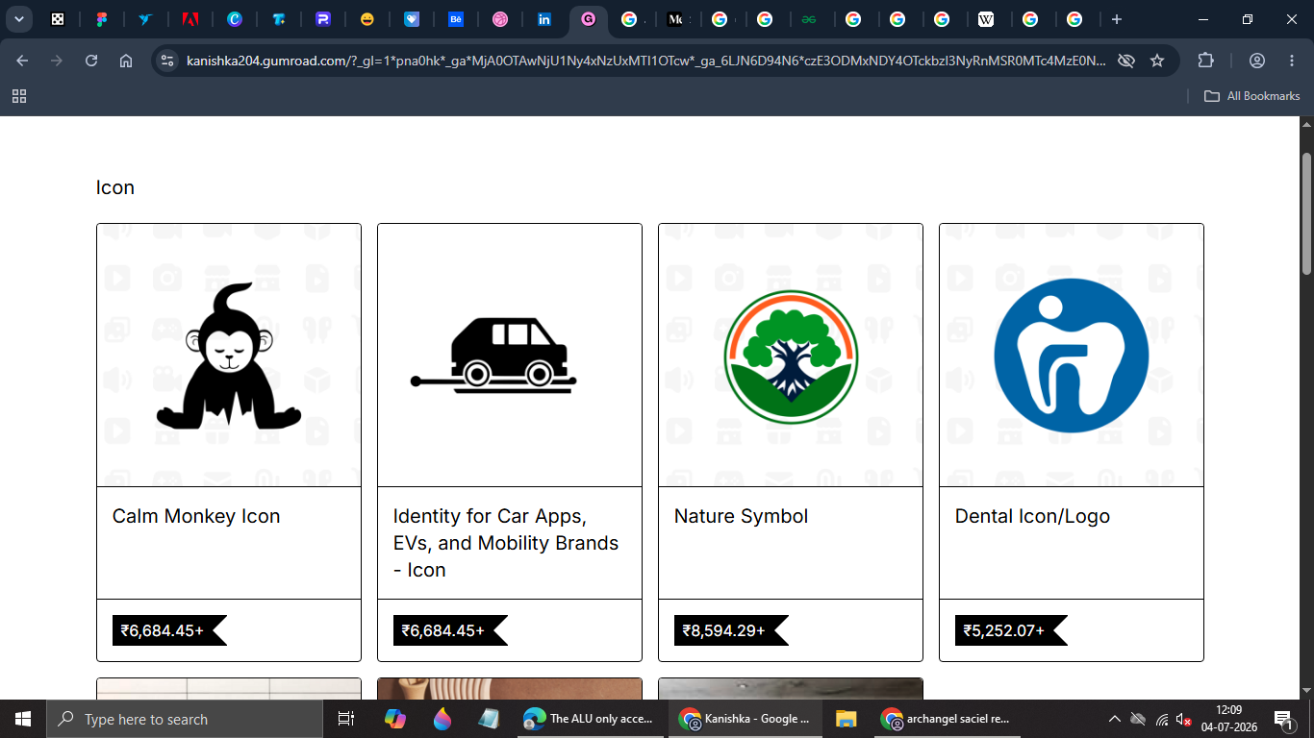Click the page vertical scrollbar thumb
Image resolution: width=1314 pixels, height=738 pixels.
[1306, 212]
